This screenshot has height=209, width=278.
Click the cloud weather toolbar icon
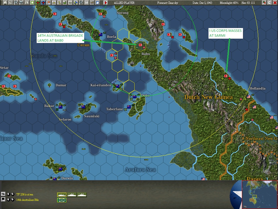click(97, 3)
